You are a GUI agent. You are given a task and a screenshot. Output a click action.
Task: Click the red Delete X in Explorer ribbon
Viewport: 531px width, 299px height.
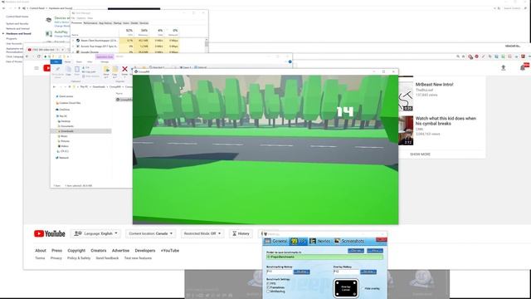[124, 69]
